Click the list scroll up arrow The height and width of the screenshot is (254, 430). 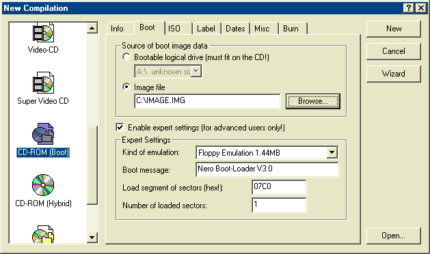92,28
